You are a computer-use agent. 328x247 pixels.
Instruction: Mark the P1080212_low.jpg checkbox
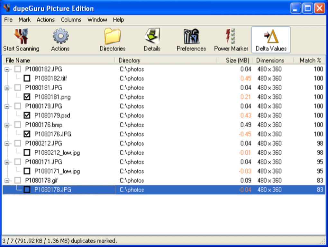(x=27, y=153)
